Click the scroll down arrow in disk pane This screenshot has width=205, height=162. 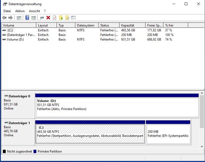coord(202,147)
